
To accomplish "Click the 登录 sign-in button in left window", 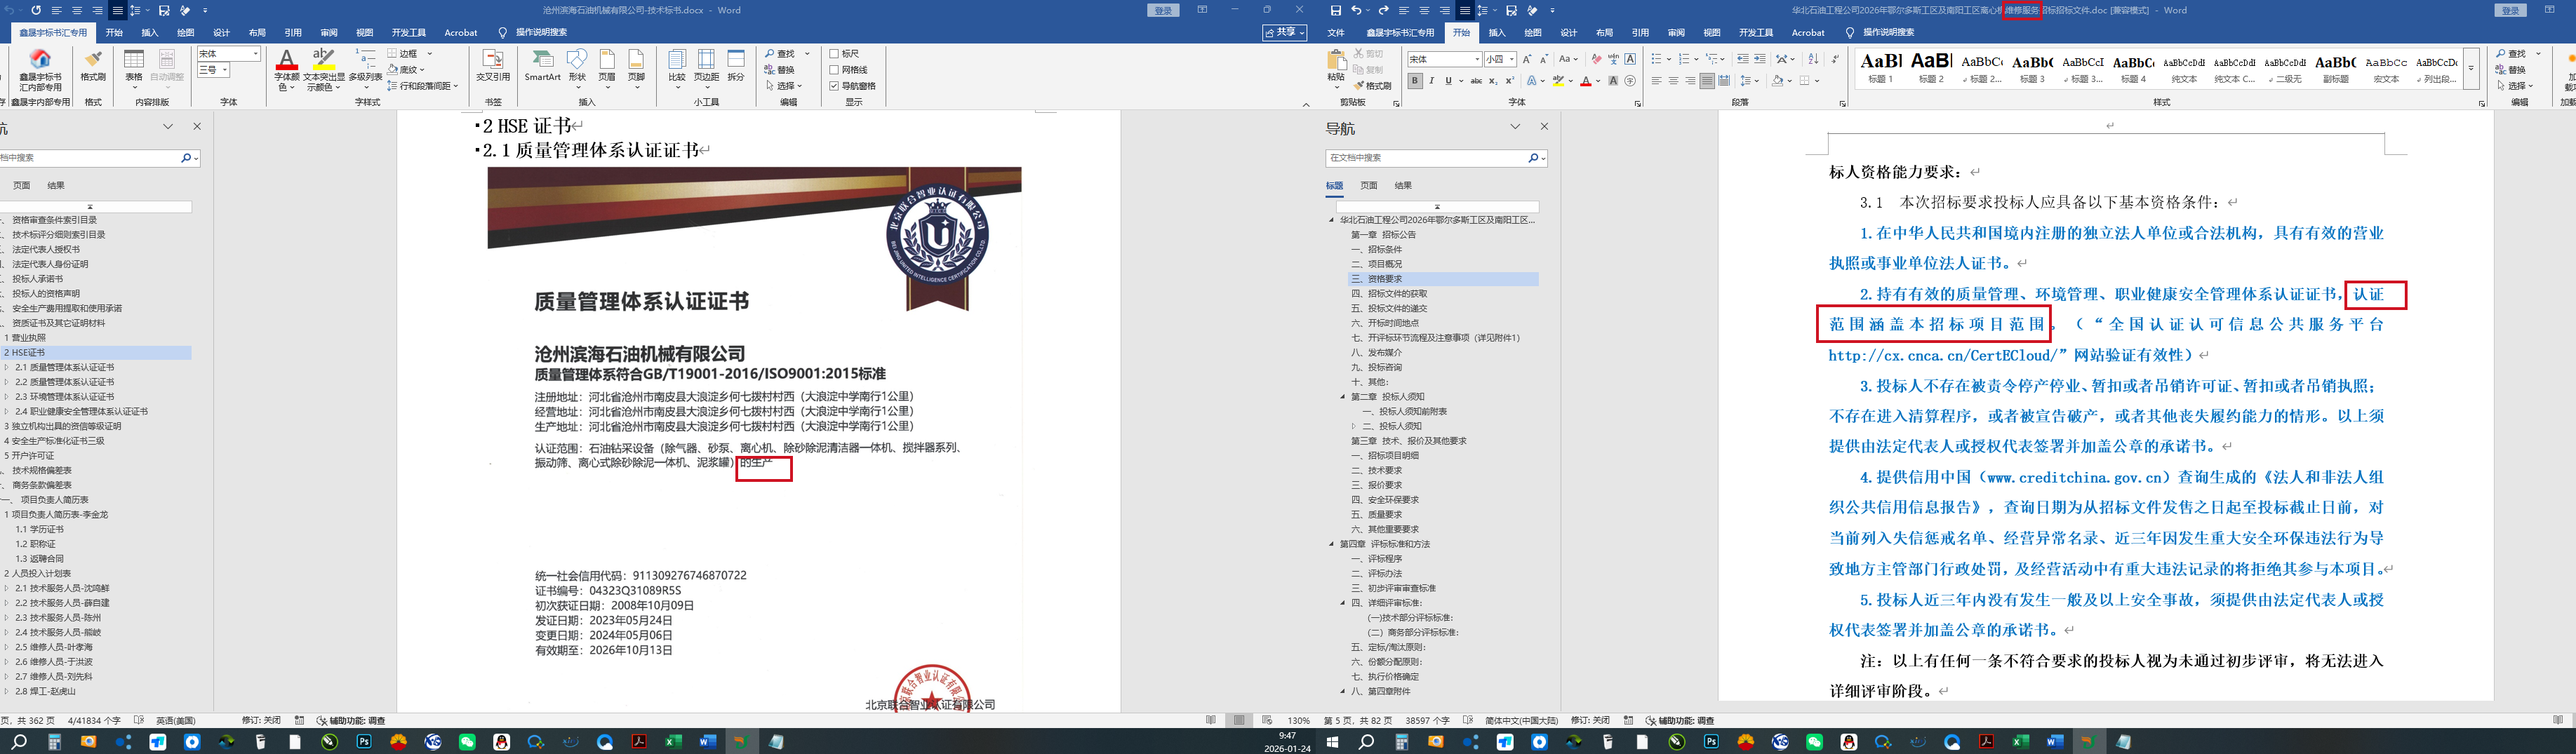I will (x=1163, y=10).
